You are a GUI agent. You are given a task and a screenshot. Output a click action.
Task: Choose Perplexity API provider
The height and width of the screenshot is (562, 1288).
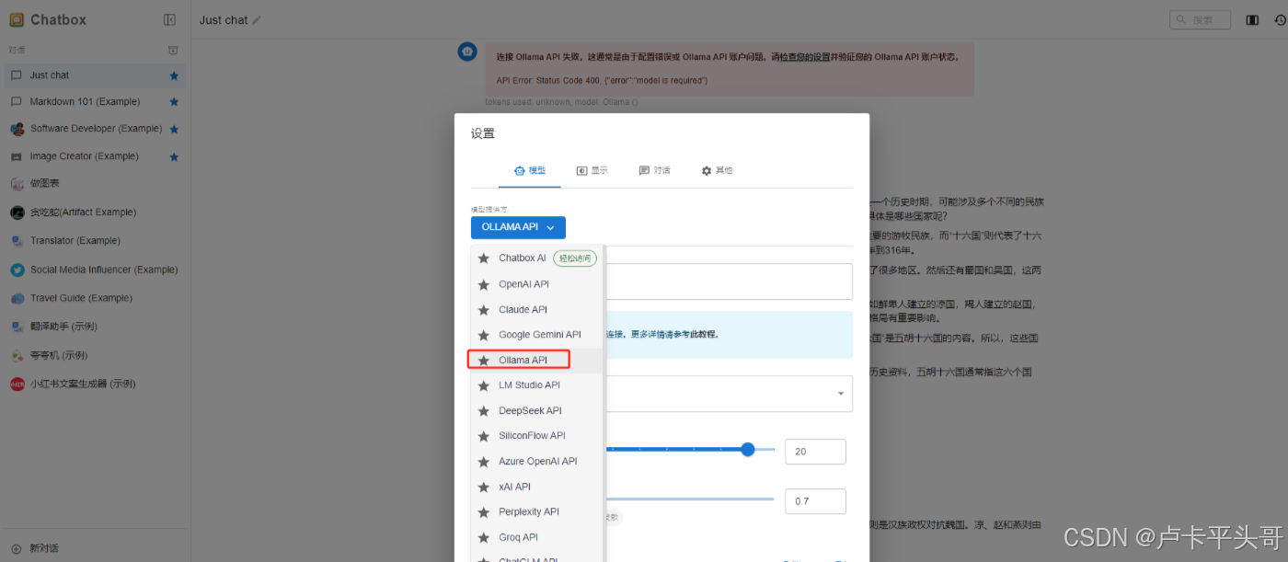537,512
